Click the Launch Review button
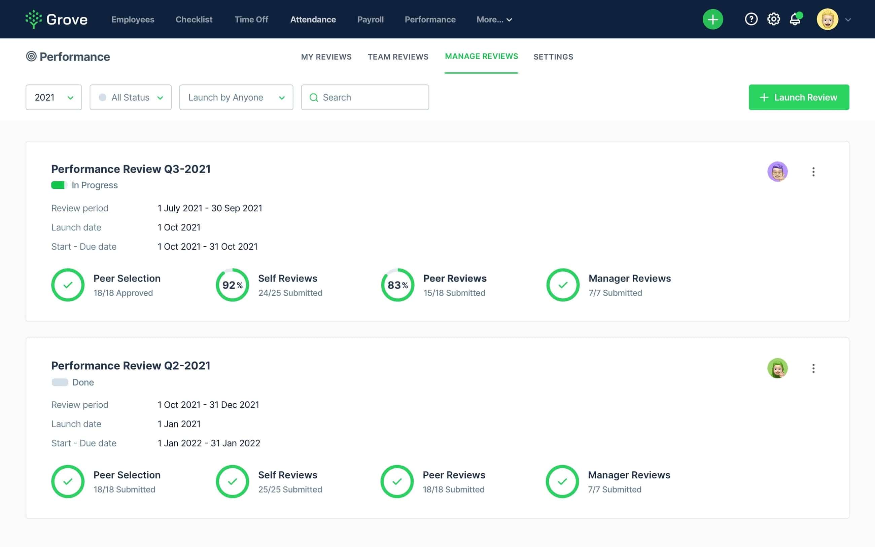The width and height of the screenshot is (875, 547). tap(798, 97)
